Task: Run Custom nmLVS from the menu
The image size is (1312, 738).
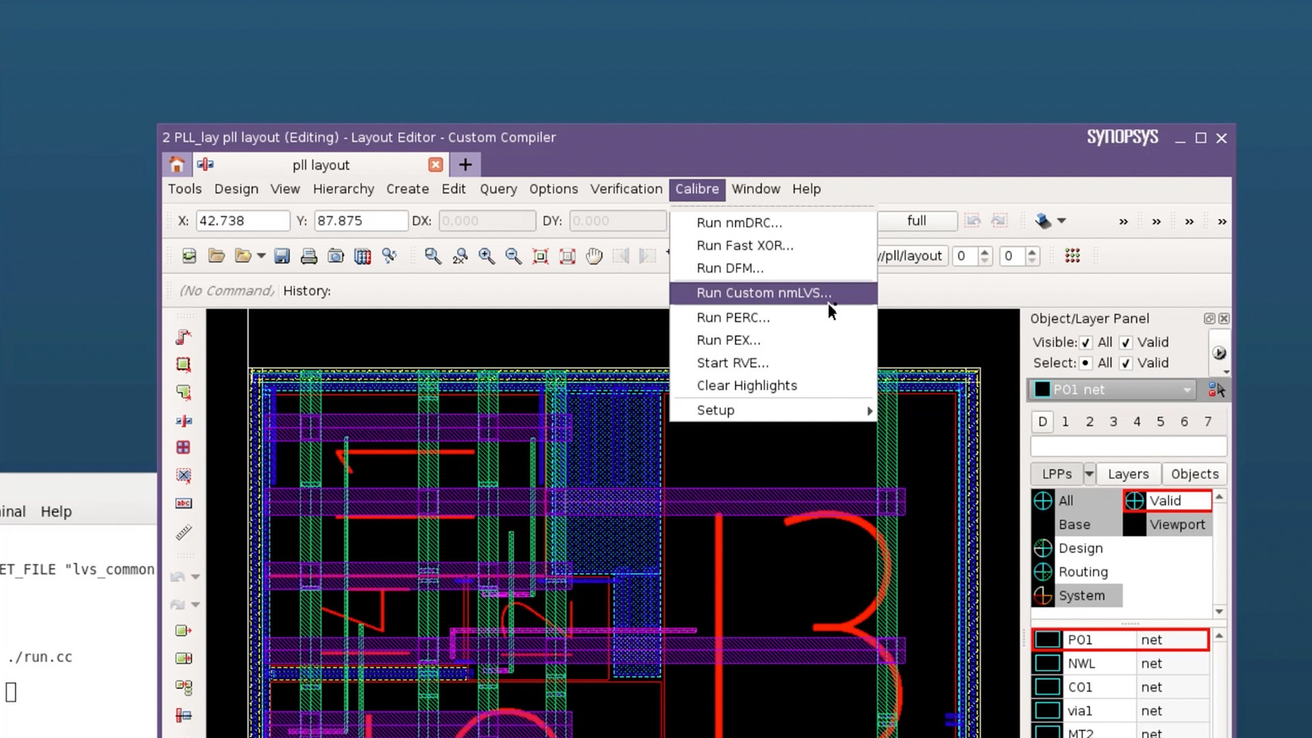Action: pos(764,292)
